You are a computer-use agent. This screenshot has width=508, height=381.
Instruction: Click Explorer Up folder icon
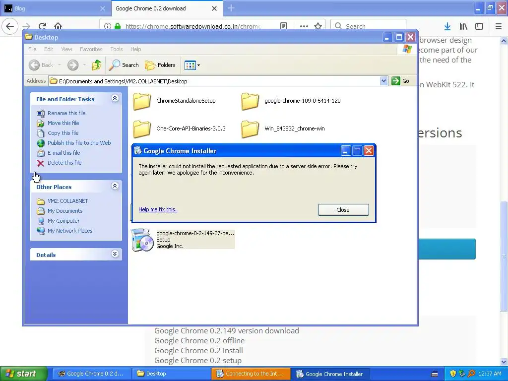pyautogui.click(x=96, y=65)
